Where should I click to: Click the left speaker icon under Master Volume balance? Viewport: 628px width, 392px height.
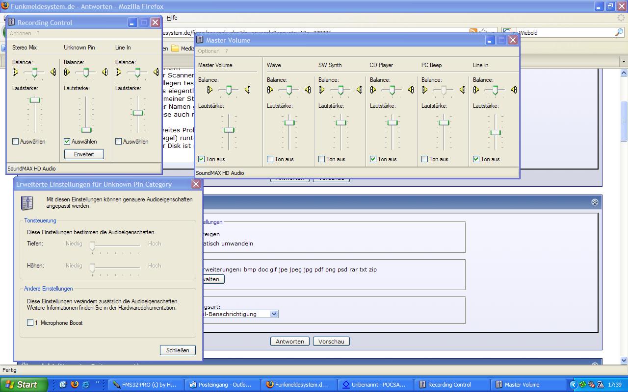tap(209, 90)
